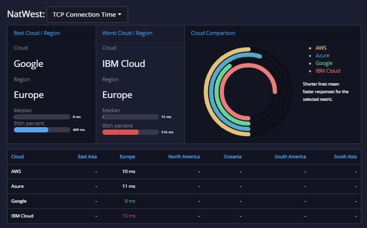Click Europe region under Worst Cloud

click(117, 95)
